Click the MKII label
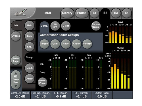 pyautogui.click(x=48, y=13)
